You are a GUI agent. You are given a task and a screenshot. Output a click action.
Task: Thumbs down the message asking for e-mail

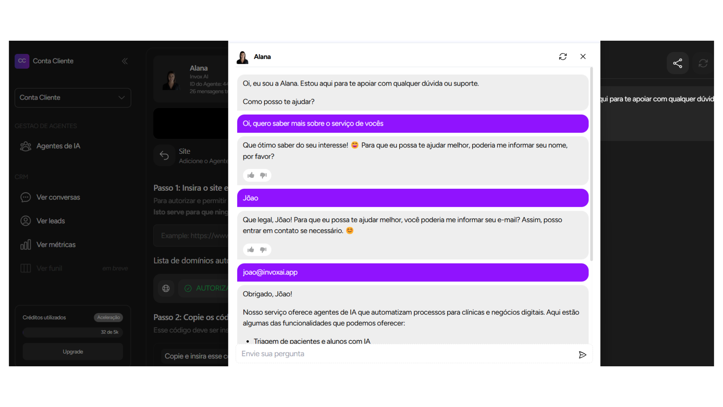[263, 249]
